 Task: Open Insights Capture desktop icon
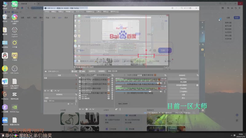tap(14, 32)
